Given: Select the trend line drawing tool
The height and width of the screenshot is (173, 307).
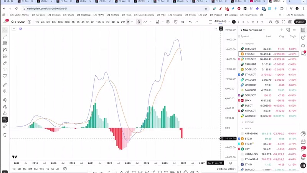Looking at the screenshot, I should pyautogui.click(x=5, y=37).
